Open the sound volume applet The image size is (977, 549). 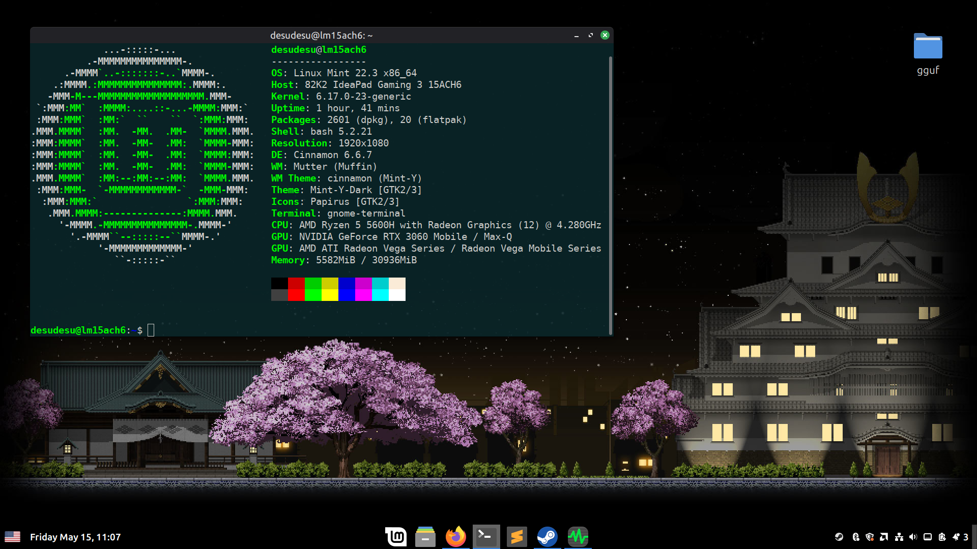click(x=913, y=537)
